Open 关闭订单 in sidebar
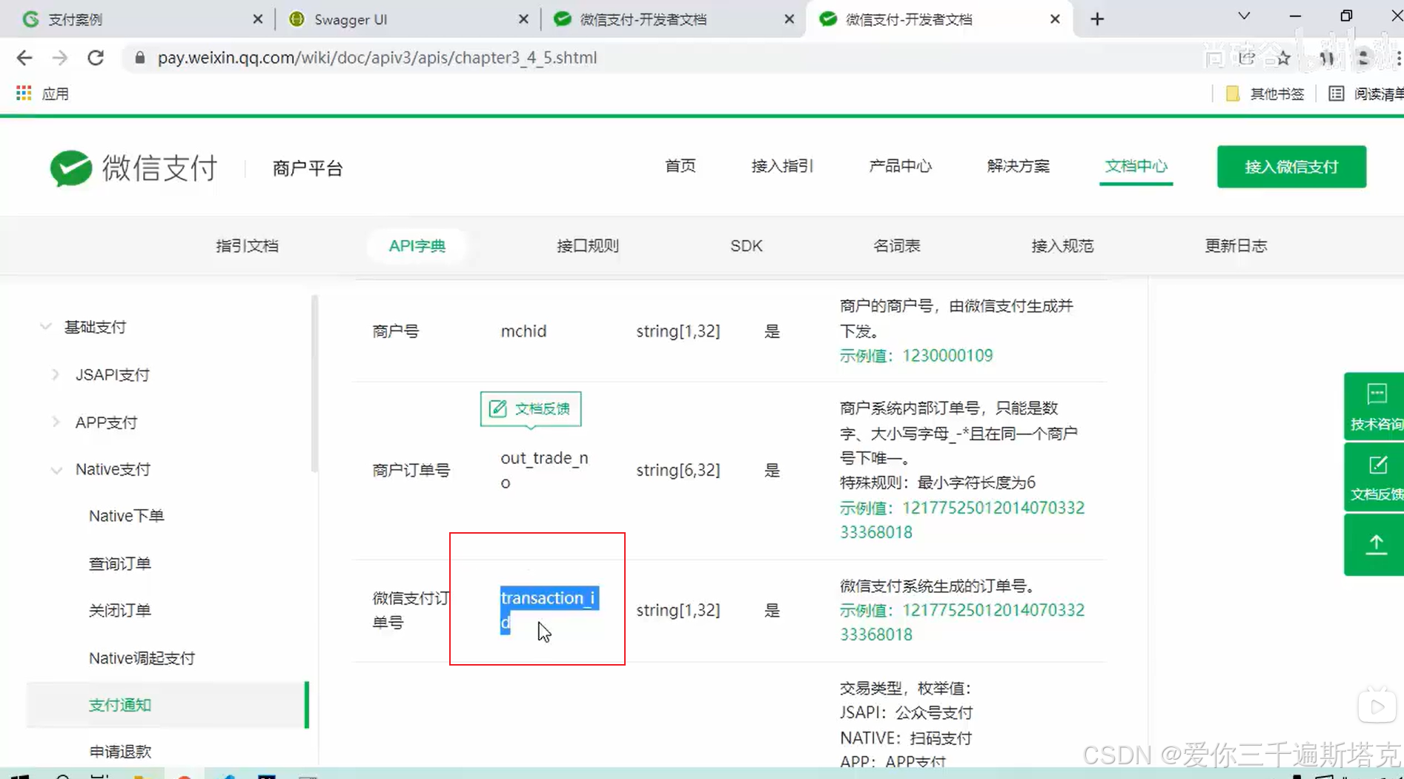 point(119,611)
